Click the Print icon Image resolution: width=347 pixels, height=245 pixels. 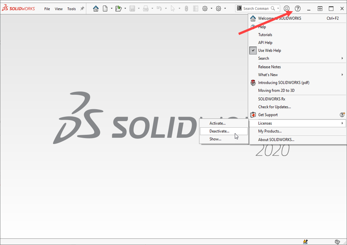point(145,8)
